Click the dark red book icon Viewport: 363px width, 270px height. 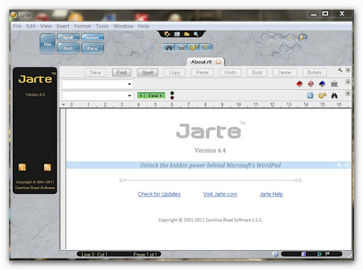pos(299,84)
